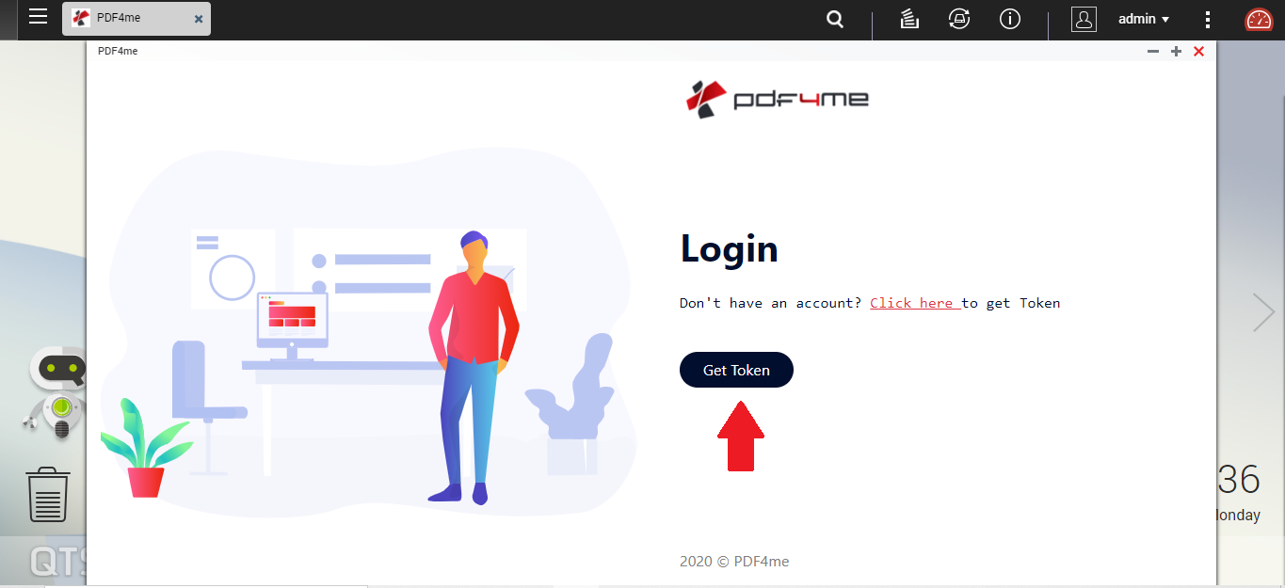Open the background tasks stack icon
The height and width of the screenshot is (588, 1285).
point(909,19)
